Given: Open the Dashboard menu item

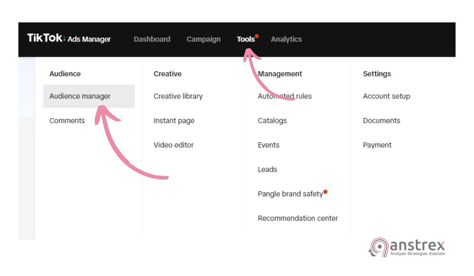Looking at the screenshot, I should 152,39.
